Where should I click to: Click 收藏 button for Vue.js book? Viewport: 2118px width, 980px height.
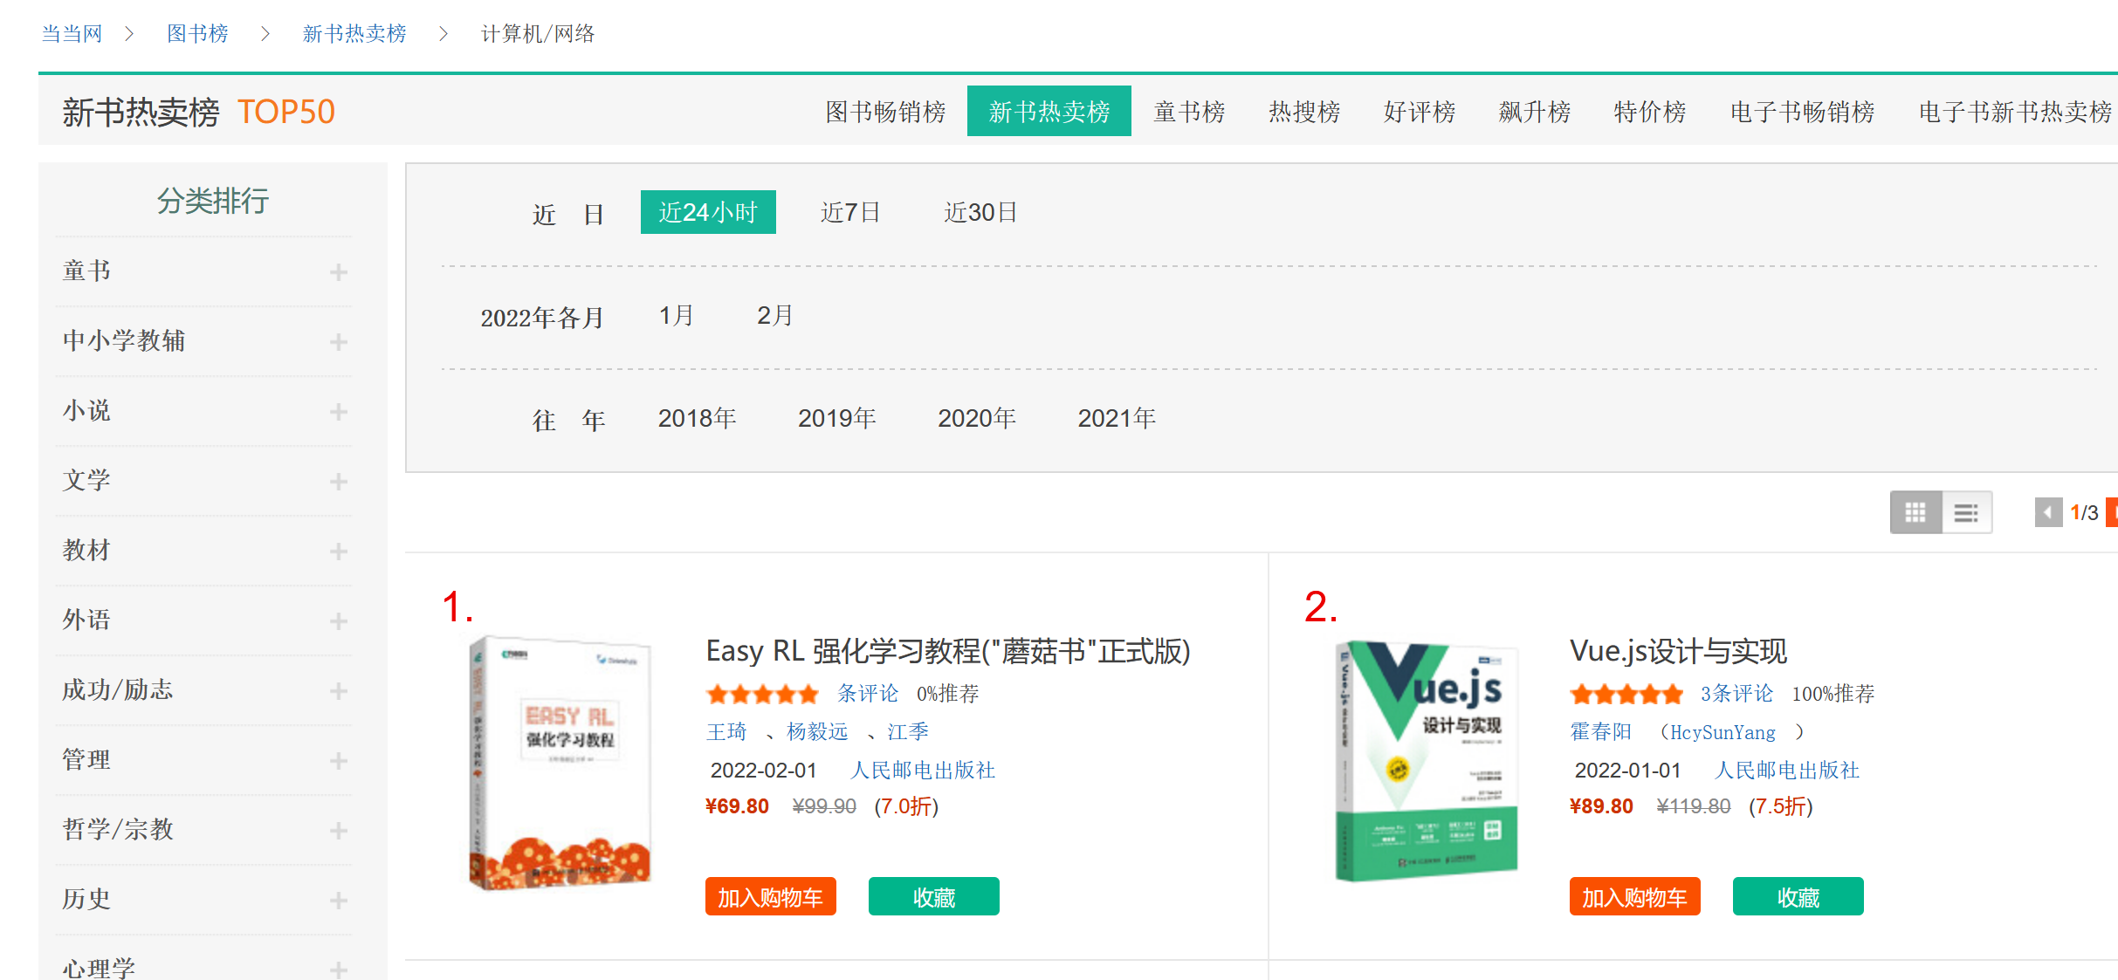[1798, 897]
